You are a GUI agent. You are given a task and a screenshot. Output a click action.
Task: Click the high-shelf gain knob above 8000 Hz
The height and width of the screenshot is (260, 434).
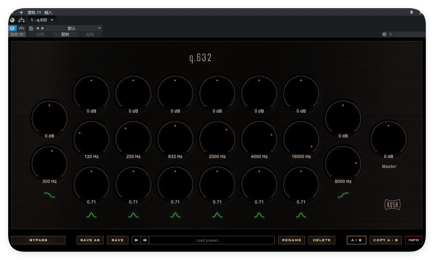[x=343, y=118]
